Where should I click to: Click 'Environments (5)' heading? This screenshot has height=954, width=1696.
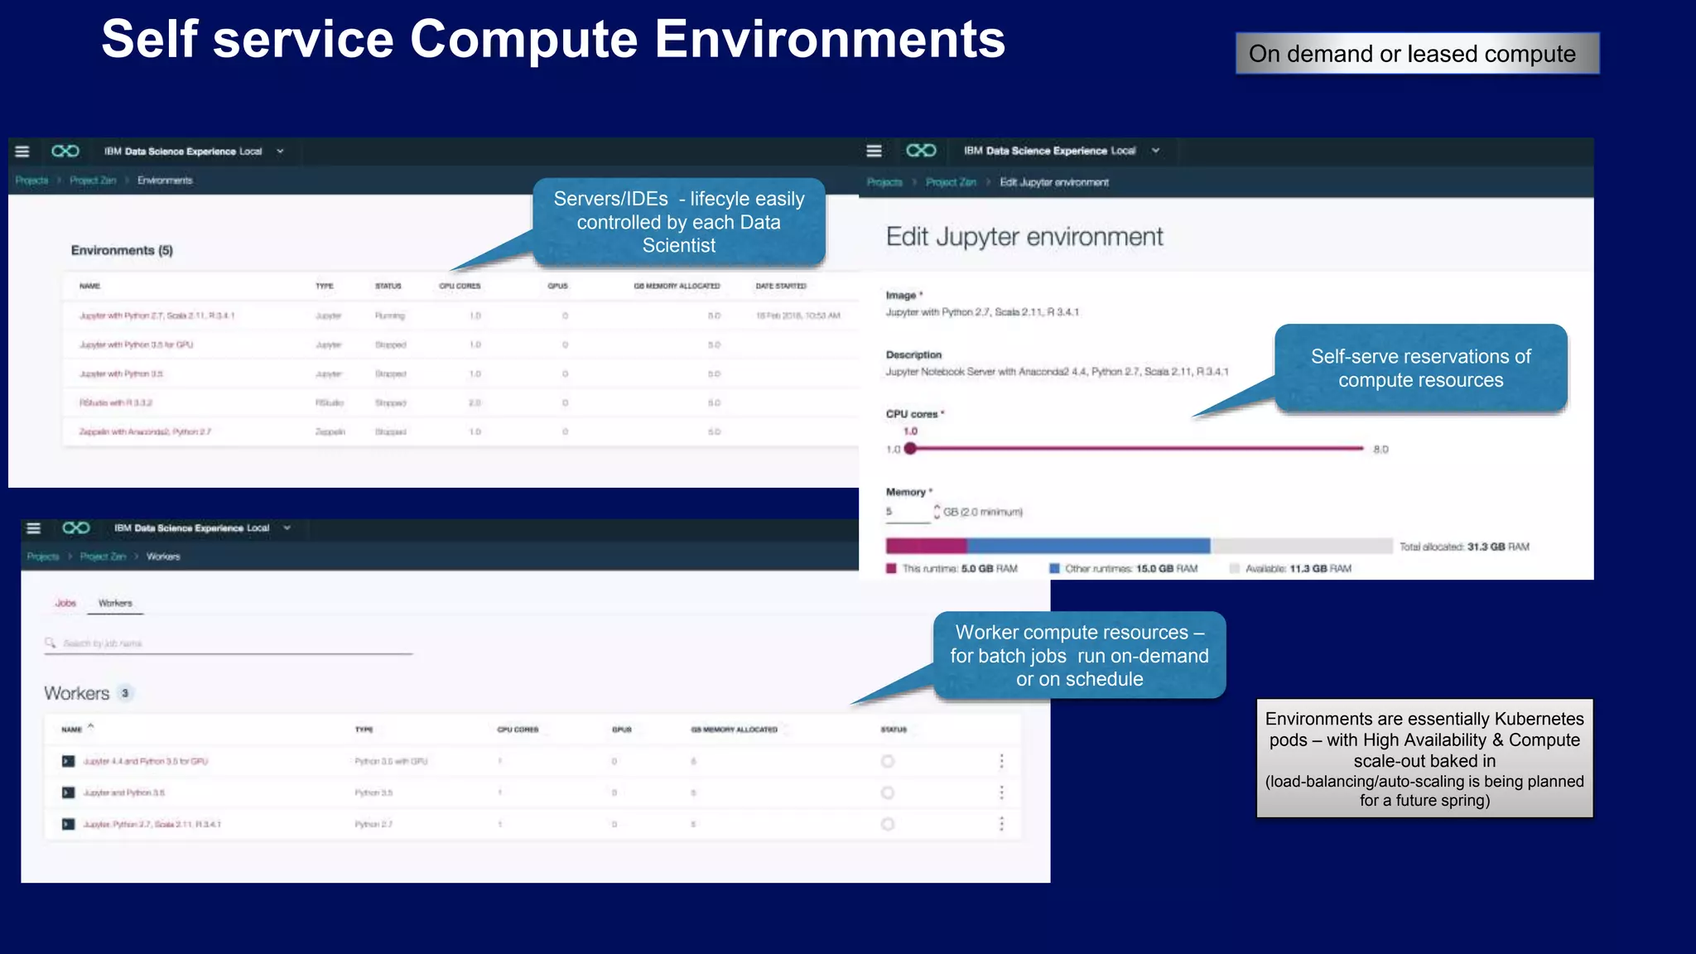(122, 250)
